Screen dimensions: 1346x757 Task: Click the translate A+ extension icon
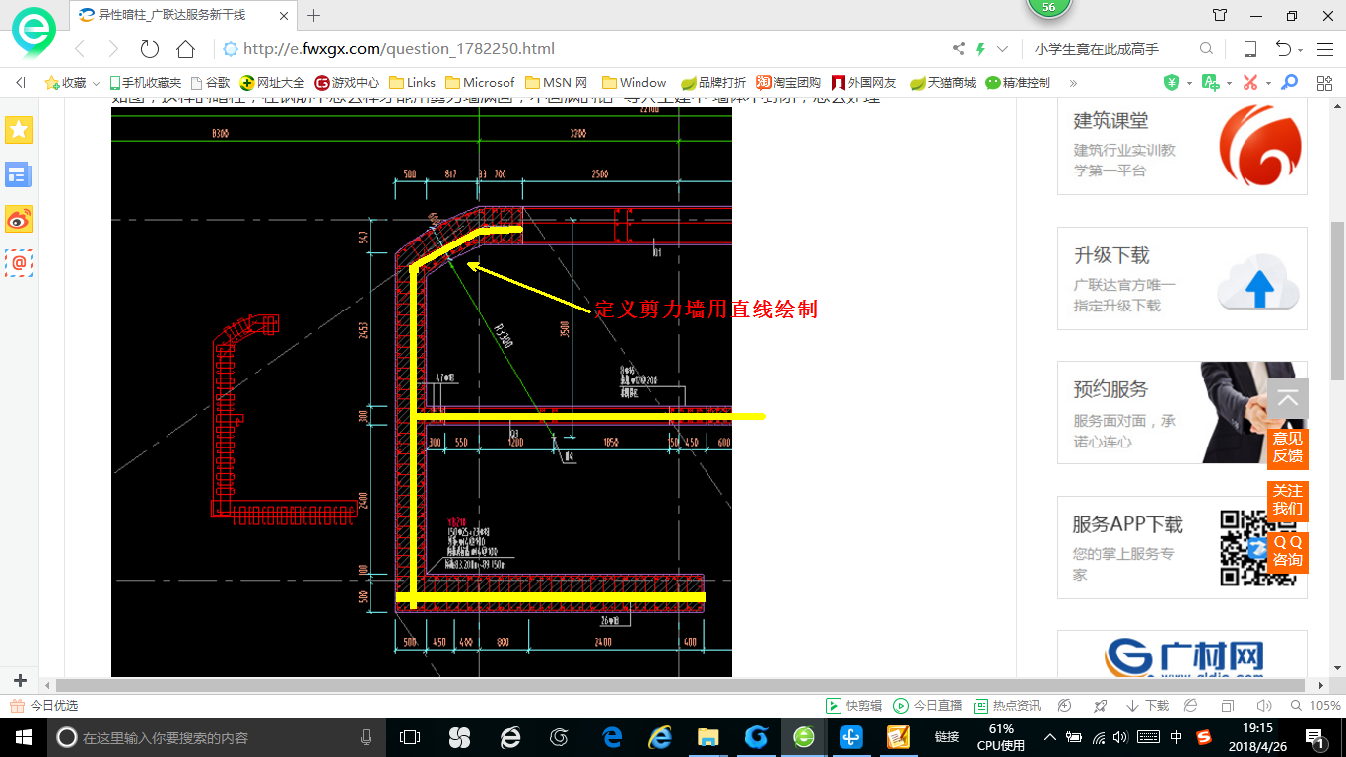click(1211, 83)
